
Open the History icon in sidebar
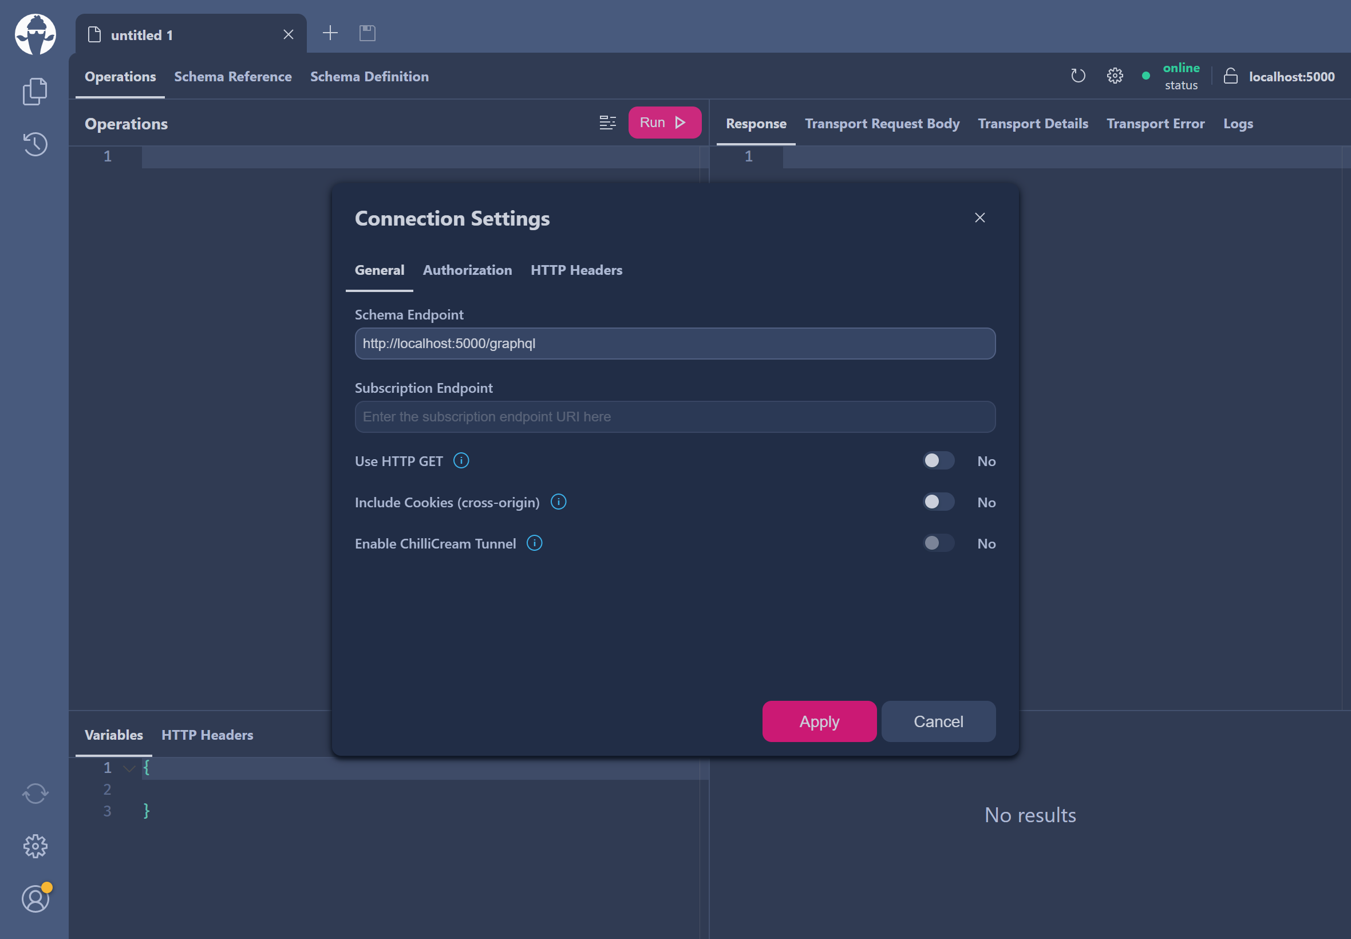[x=35, y=144]
